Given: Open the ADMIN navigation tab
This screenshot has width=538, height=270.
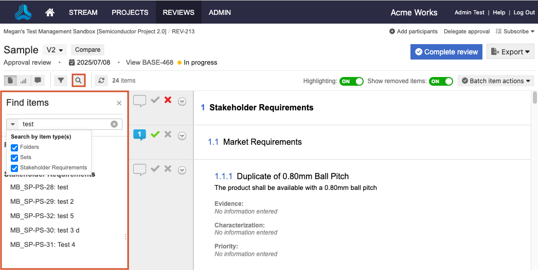Looking at the screenshot, I should 220,12.
